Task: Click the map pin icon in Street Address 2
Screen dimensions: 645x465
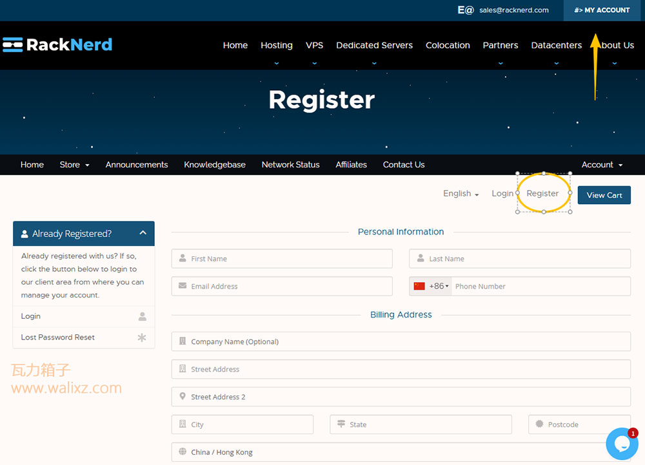Action: 183,396
